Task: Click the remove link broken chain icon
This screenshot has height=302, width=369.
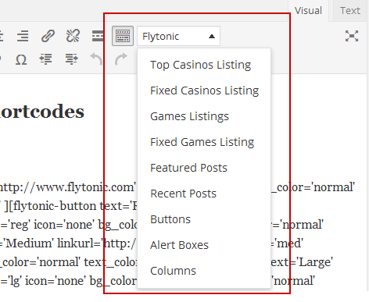Action: click(73, 36)
